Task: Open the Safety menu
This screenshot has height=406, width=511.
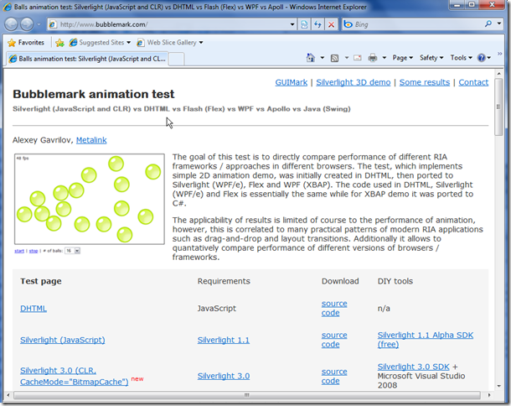Action: click(x=431, y=58)
